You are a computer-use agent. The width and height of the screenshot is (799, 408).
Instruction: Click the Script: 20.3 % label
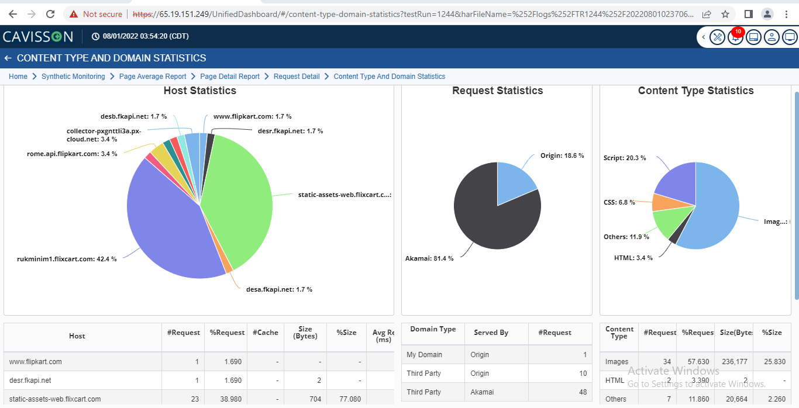[x=625, y=158]
